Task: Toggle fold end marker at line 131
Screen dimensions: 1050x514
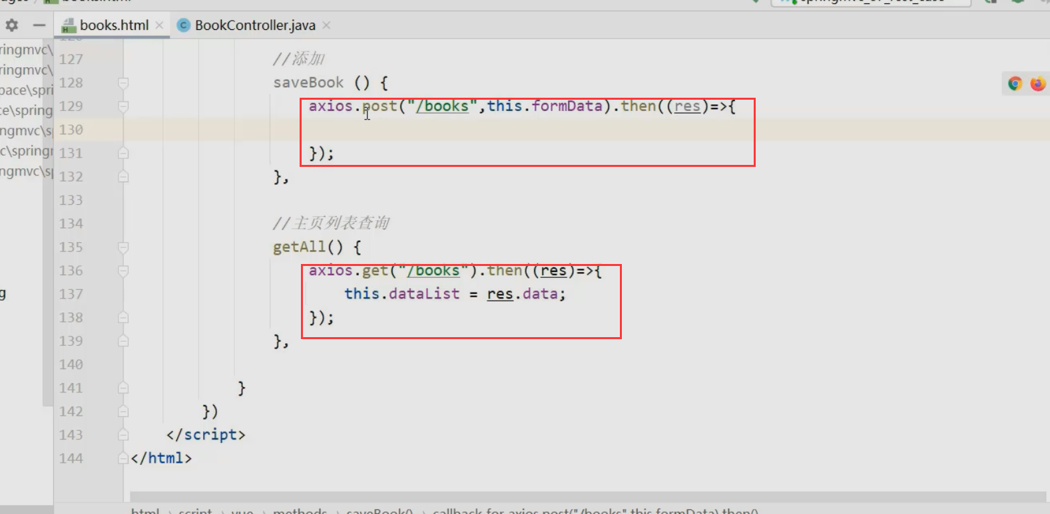Action: [x=123, y=153]
